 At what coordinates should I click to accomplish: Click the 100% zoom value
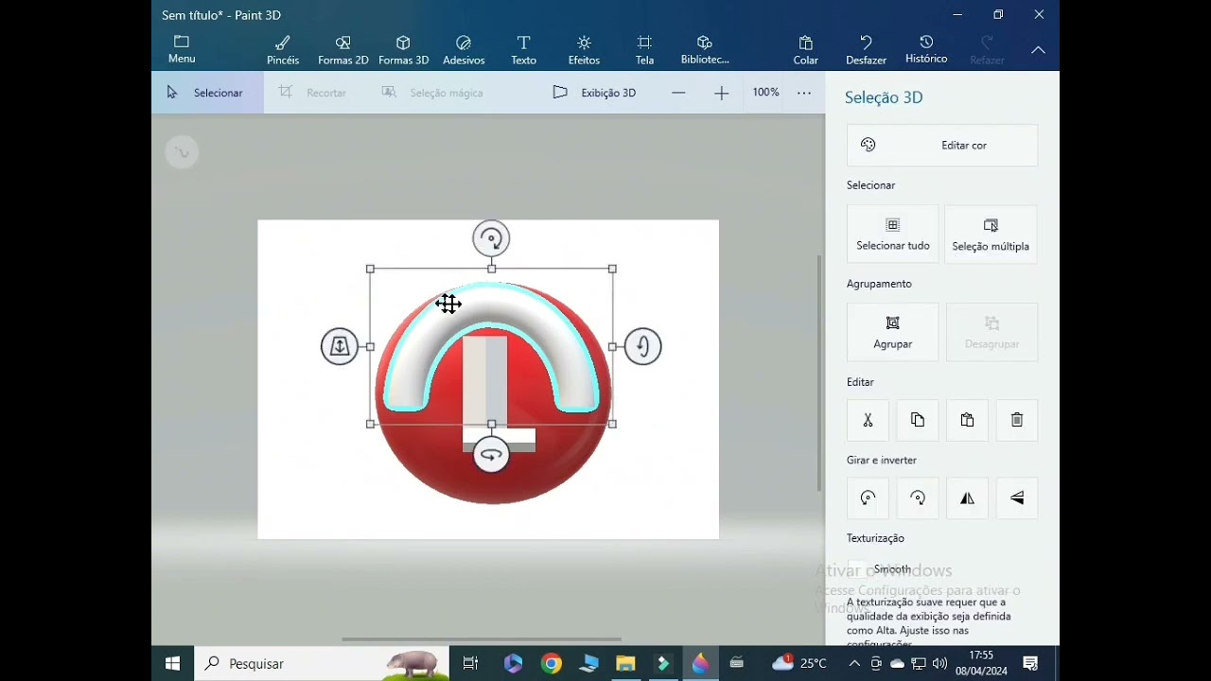pos(765,93)
